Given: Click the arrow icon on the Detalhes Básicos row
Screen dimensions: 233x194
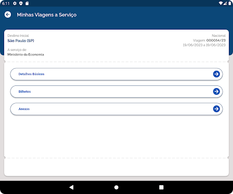Looking at the screenshot, I should (217, 74).
